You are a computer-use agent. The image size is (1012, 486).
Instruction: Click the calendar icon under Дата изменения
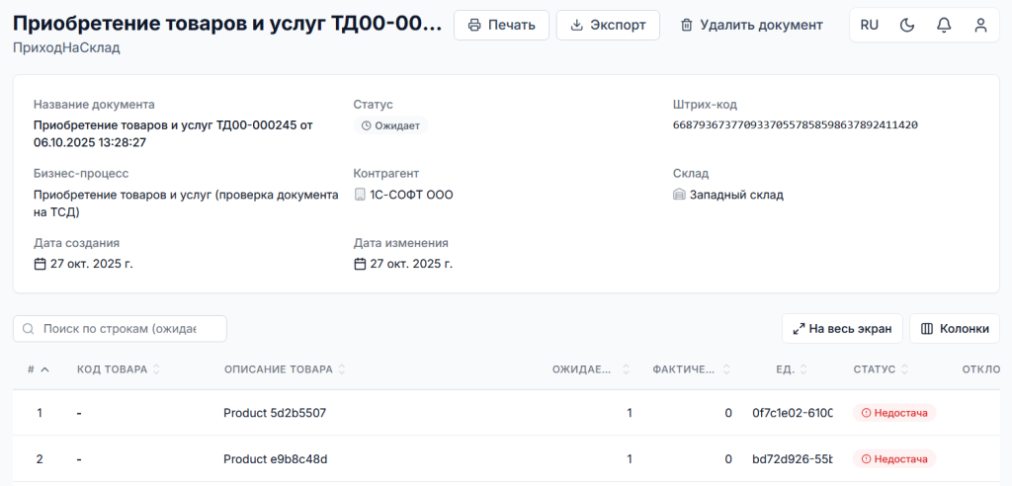(x=361, y=264)
